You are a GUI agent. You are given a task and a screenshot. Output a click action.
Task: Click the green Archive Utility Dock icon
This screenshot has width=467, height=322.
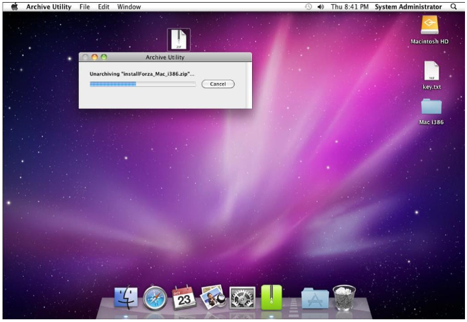pos(272,297)
